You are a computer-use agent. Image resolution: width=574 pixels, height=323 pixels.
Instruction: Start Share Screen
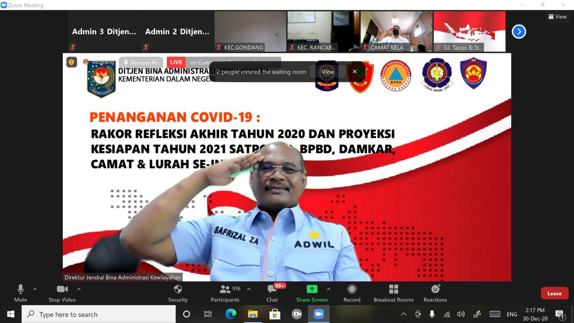point(312,293)
